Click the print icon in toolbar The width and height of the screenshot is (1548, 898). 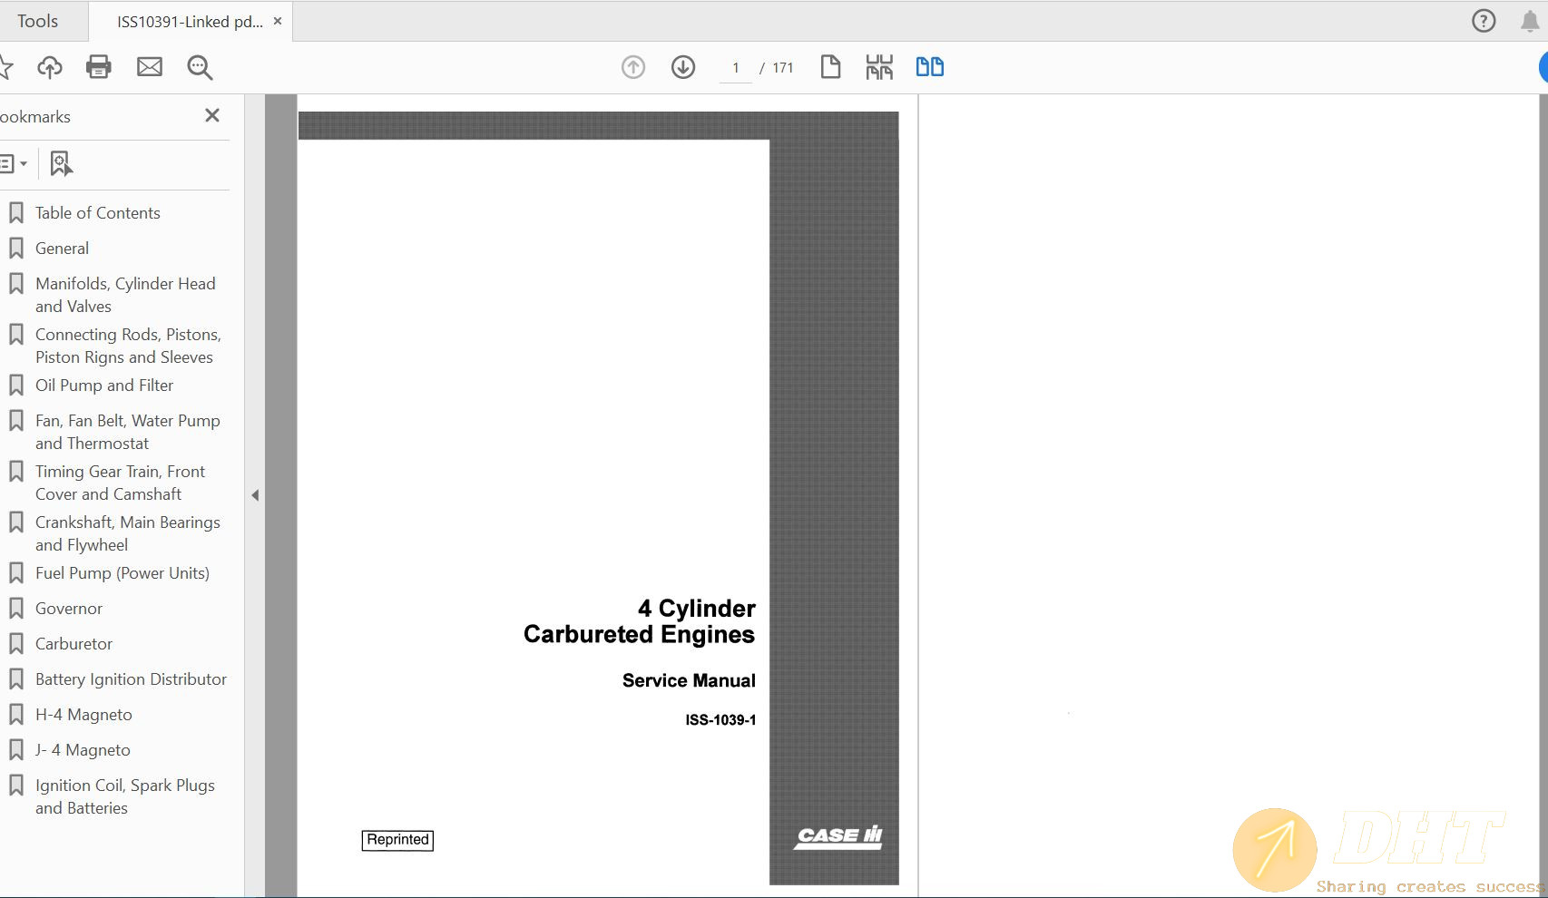coord(98,67)
